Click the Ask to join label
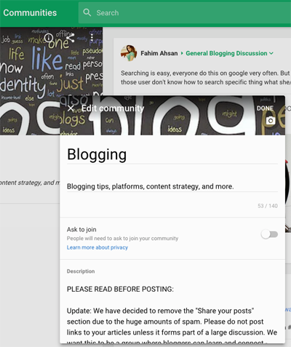Image resolution: width=291 pixels, height=347 pixels. click(x=81, y=229)
